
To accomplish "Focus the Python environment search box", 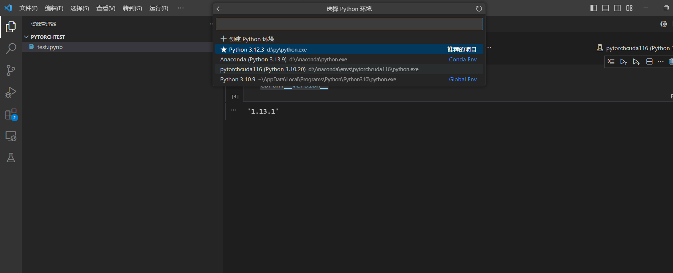I will pyautogui.click(x=349, y=24).
